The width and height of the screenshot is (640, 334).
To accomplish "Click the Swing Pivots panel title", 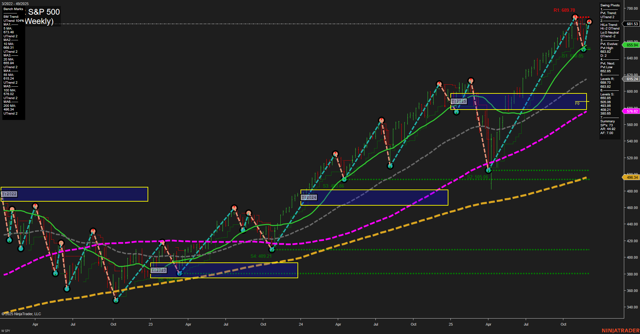I will pyautogui.click(x=609, y=5).
